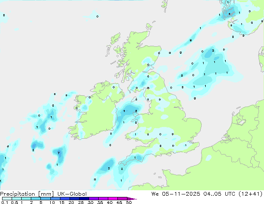Pick the 45–50 mm legend color swatch
This screenshot has height=204, width=264.
(x=122, y=199)
